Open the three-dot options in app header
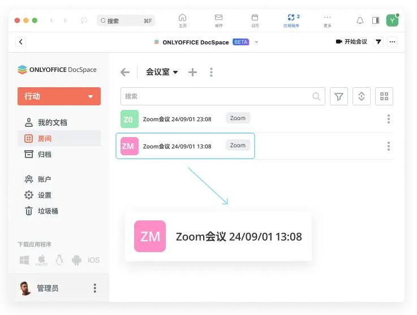Viewport: 417px width, 315px height. (392, 42)
